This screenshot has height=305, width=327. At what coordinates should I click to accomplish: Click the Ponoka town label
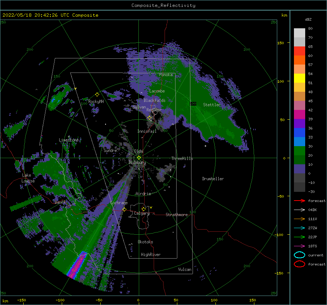point(166,75)
